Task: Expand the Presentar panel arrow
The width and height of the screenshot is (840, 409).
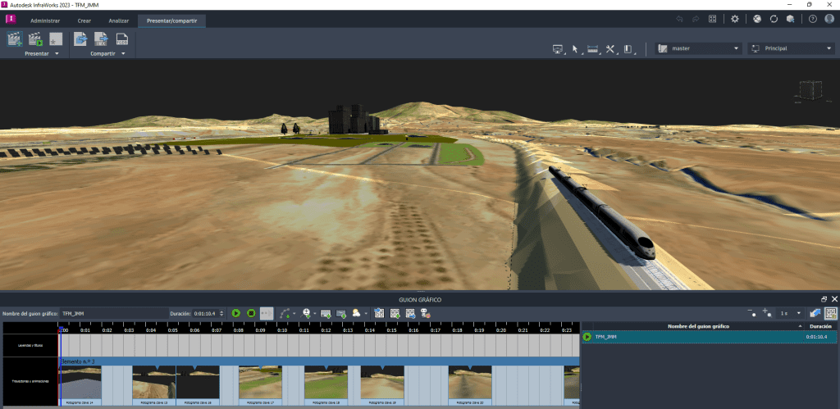Action: [57, 53]
